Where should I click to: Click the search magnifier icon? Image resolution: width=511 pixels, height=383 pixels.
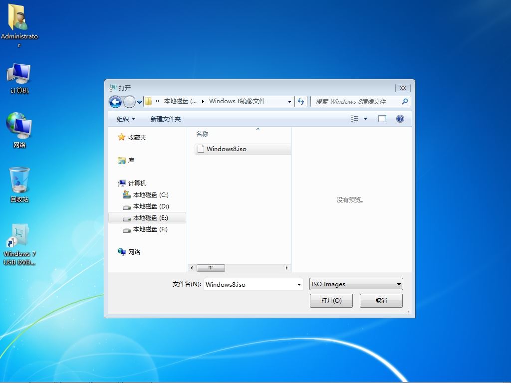[x=405, y=102]
